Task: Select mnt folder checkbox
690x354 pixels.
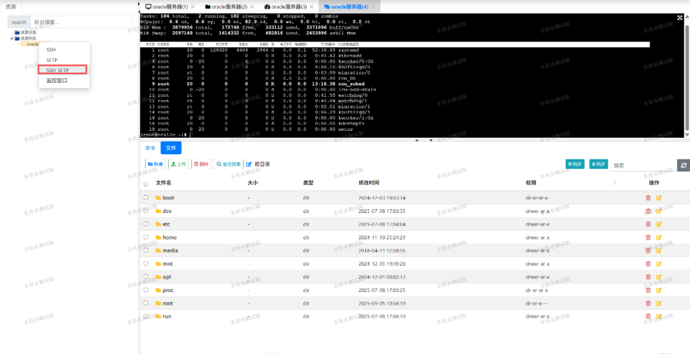Action: [146, 263]
